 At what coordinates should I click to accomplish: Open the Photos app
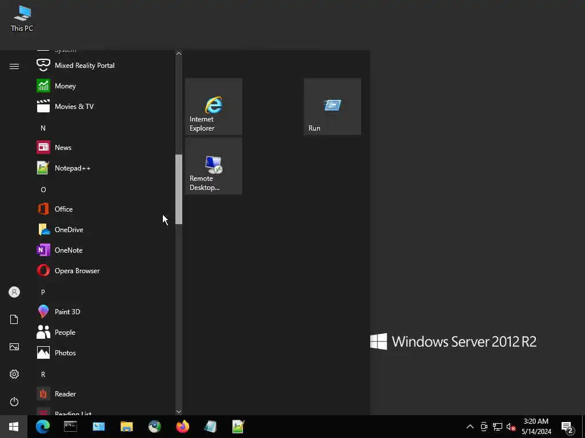coord(105,352)
